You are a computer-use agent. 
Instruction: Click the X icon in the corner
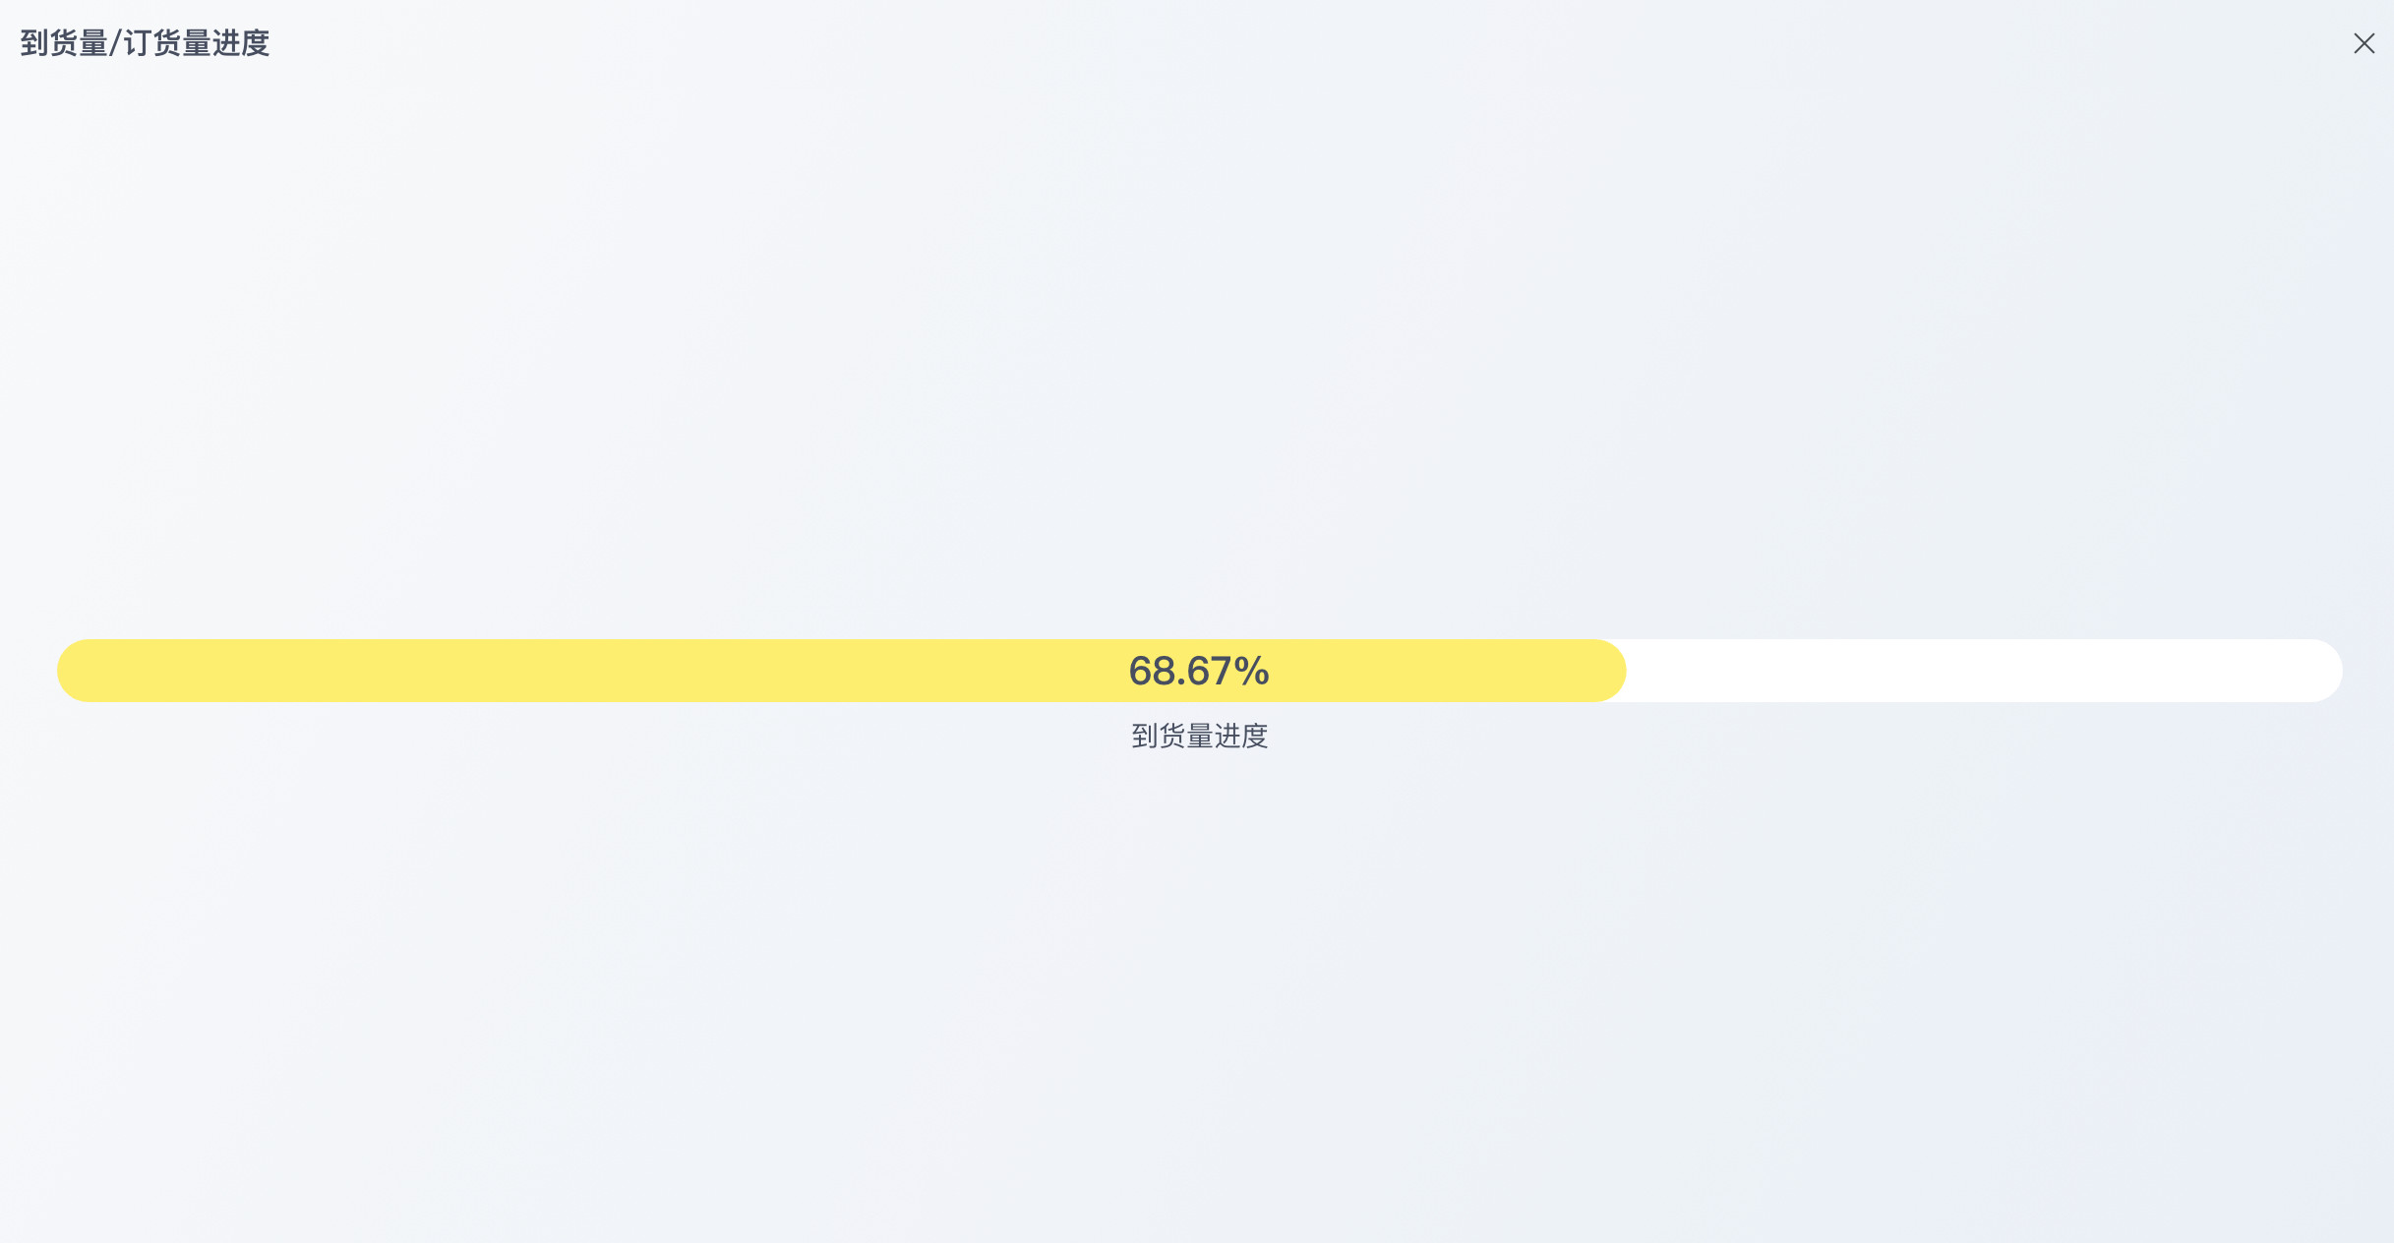coord(2364,43)
